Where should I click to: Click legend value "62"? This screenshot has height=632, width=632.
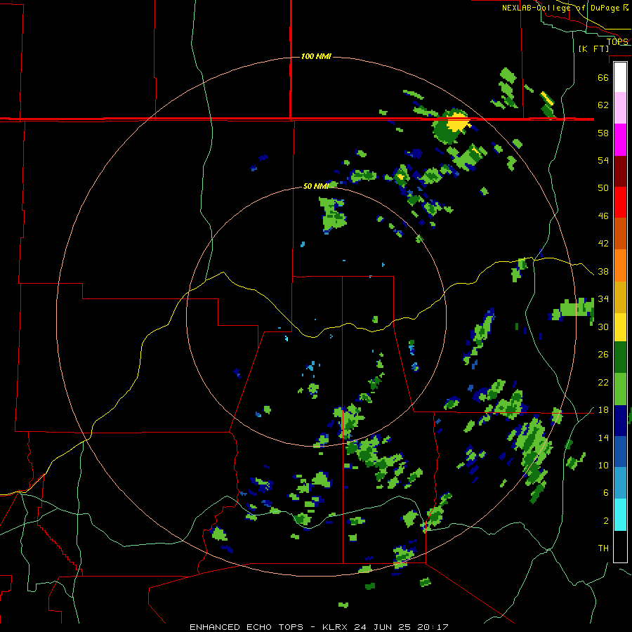(603, 105)
